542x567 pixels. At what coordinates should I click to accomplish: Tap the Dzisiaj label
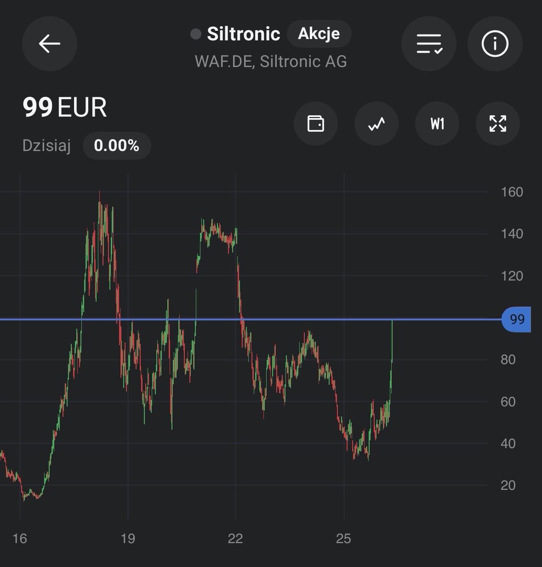[x=46, y=146]
